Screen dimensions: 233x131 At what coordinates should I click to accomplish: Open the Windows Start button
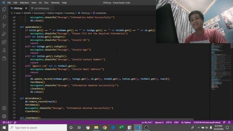[4, 128]
